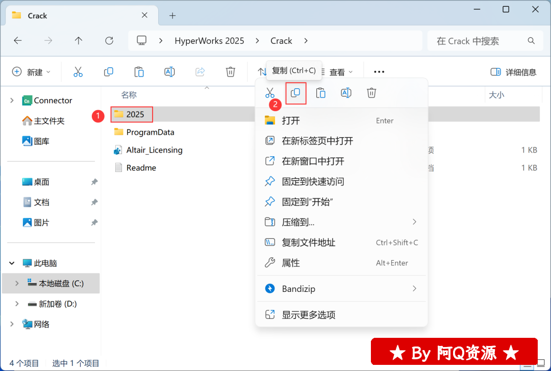Select the Connector sidebar item
Image resolution: width=551 pixels, height=371 pixels.
(47, 101)
